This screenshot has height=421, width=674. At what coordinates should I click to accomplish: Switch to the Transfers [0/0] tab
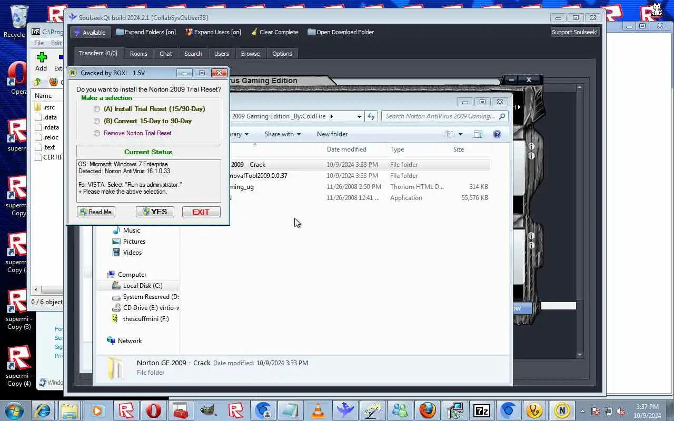(x=98, y=53)
